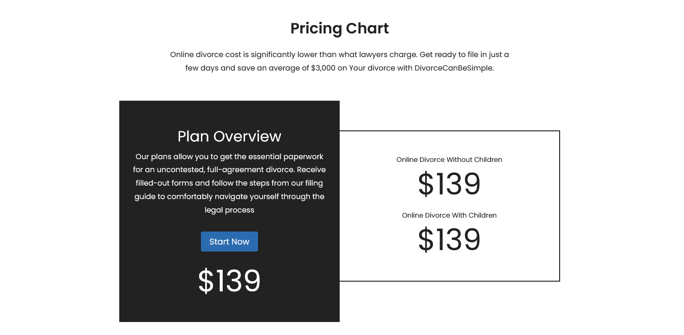
Task: Click the "legal process" text in the dark card
Action: pos(229,210)
